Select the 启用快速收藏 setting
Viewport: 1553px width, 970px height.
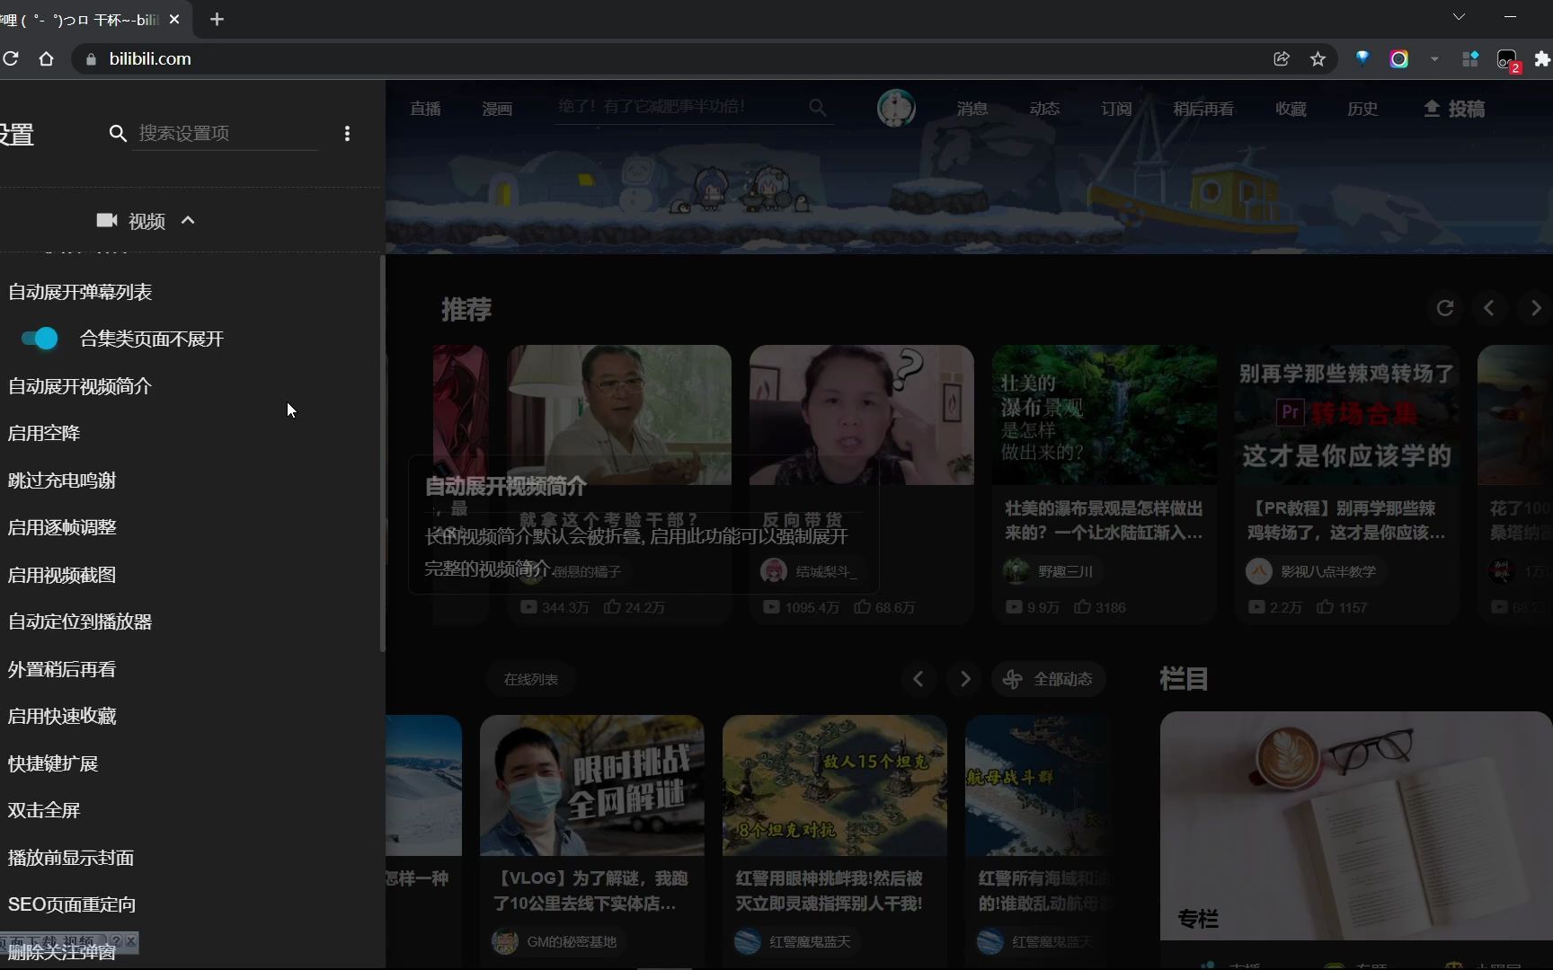pos(62,716)
